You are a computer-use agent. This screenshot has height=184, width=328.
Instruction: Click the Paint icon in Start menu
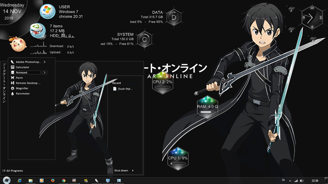coord(13,78)
